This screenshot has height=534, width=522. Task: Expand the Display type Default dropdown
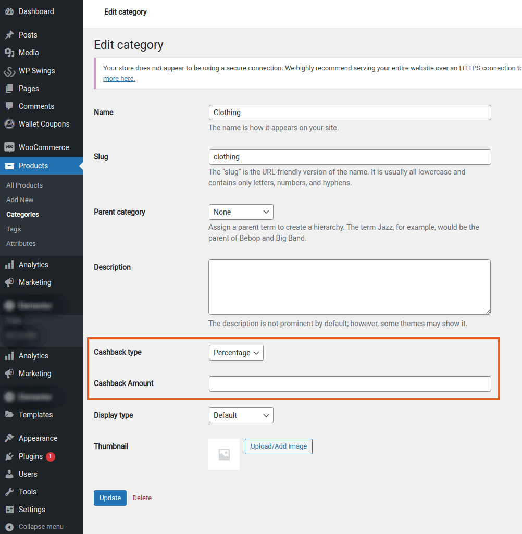[241, 415]
